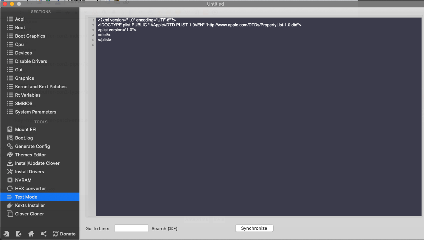Click the Synchronize button
This screenshot has width=424, height=240.
(x=254, y=228)
